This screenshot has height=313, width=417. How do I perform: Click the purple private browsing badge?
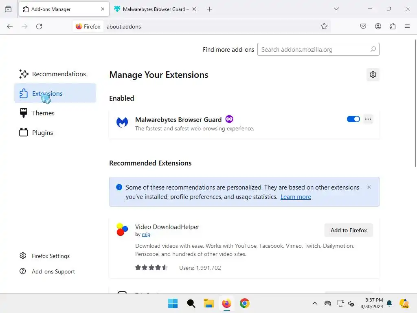coord(229,119)
